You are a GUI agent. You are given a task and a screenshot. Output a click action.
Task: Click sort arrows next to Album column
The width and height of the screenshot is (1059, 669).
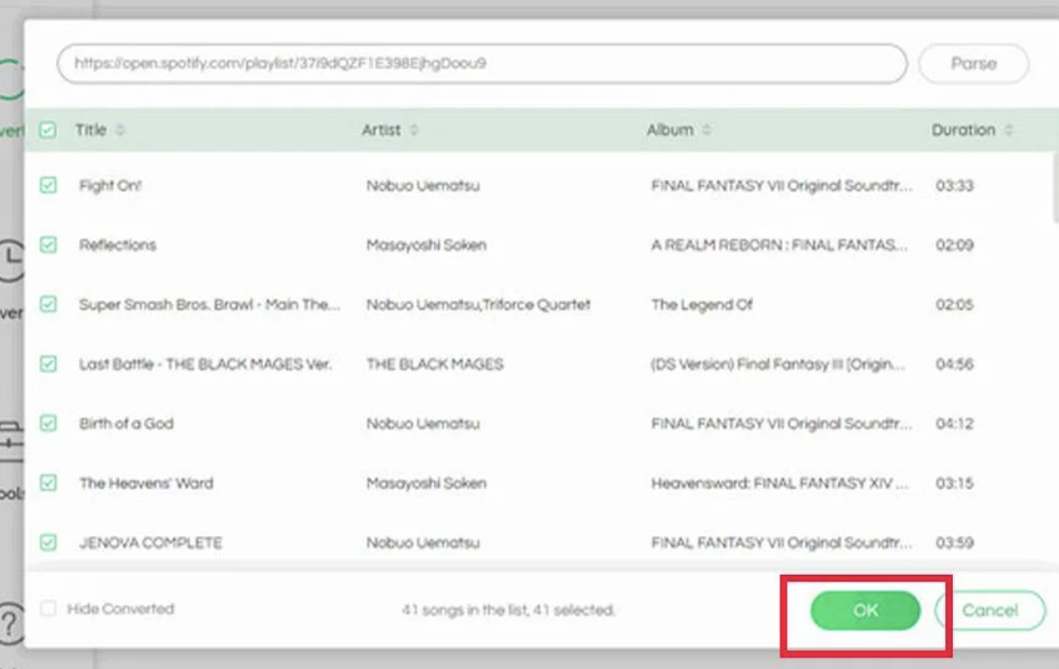point(707,130)
